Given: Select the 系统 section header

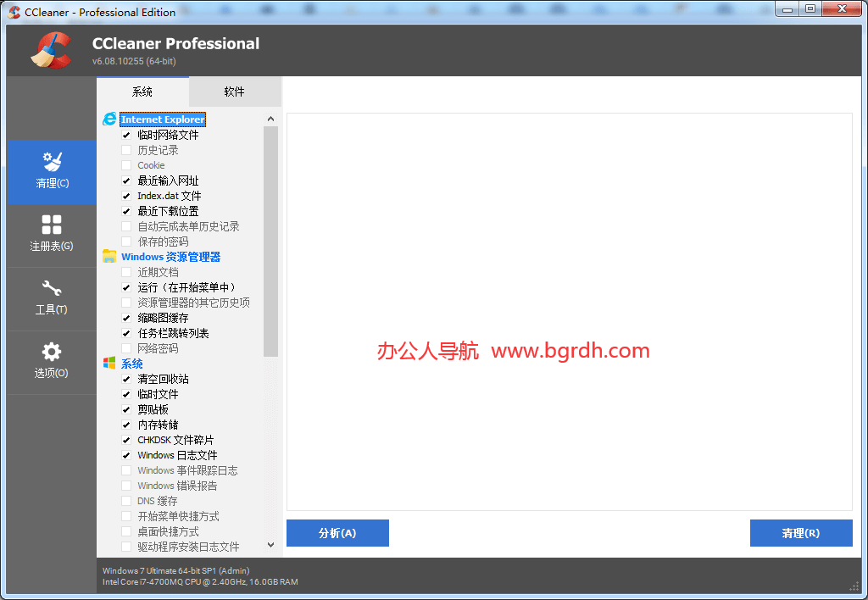Looking at the screenshot, I should (131, 363).
